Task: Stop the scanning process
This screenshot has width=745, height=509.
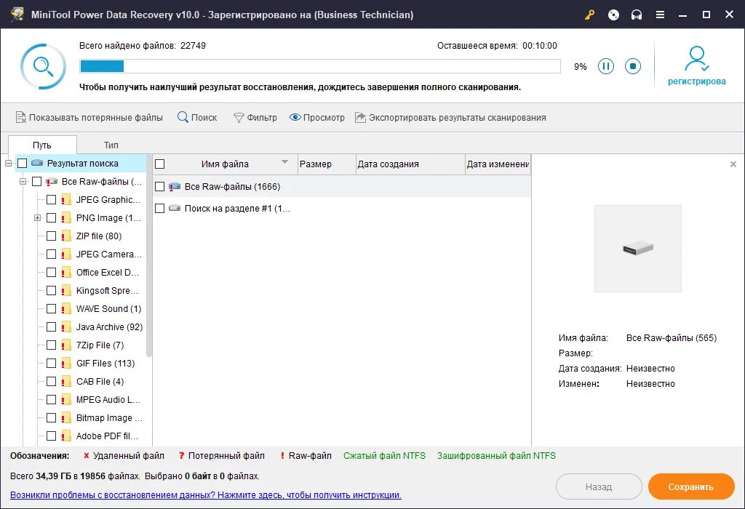Action: pyautogui.click(x=633, y=66)
